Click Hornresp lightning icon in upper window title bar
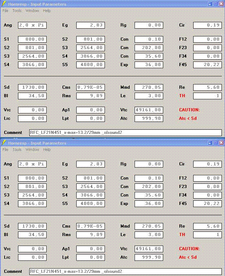The width and height of the screenshot is (225, 276). pyautogui.click(x=4, y=4)
